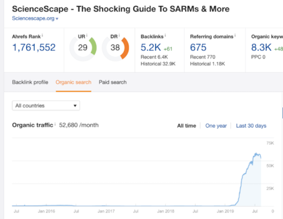The width and height of the screenshot is (283, 219).
Task: Click the Jan 2019 axis label
Action: pos(225,211)
